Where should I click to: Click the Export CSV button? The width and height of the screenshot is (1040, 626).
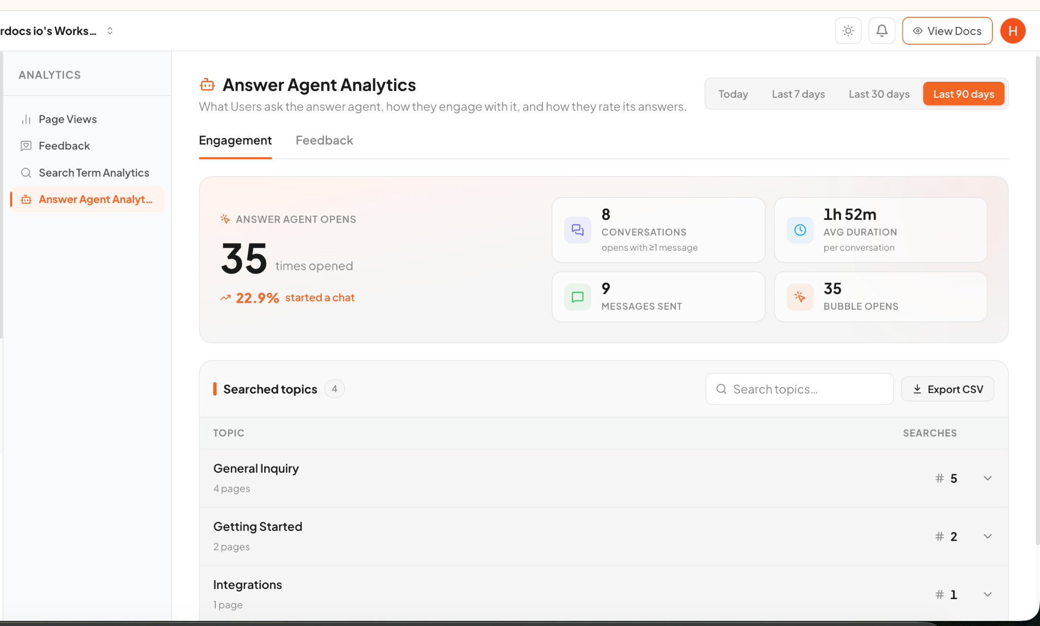tap(948, 389)
